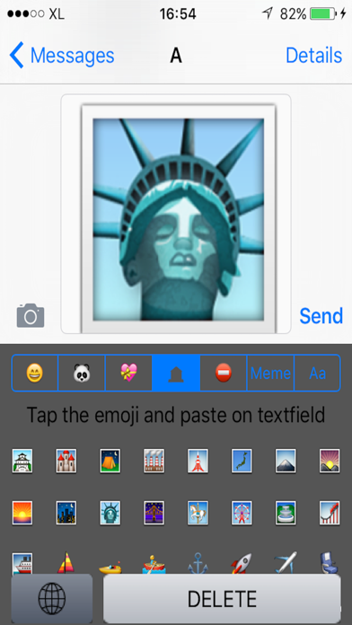Select the rocket emoji
The height and width of the screenshot is (625, 352).
pos(242,563)
